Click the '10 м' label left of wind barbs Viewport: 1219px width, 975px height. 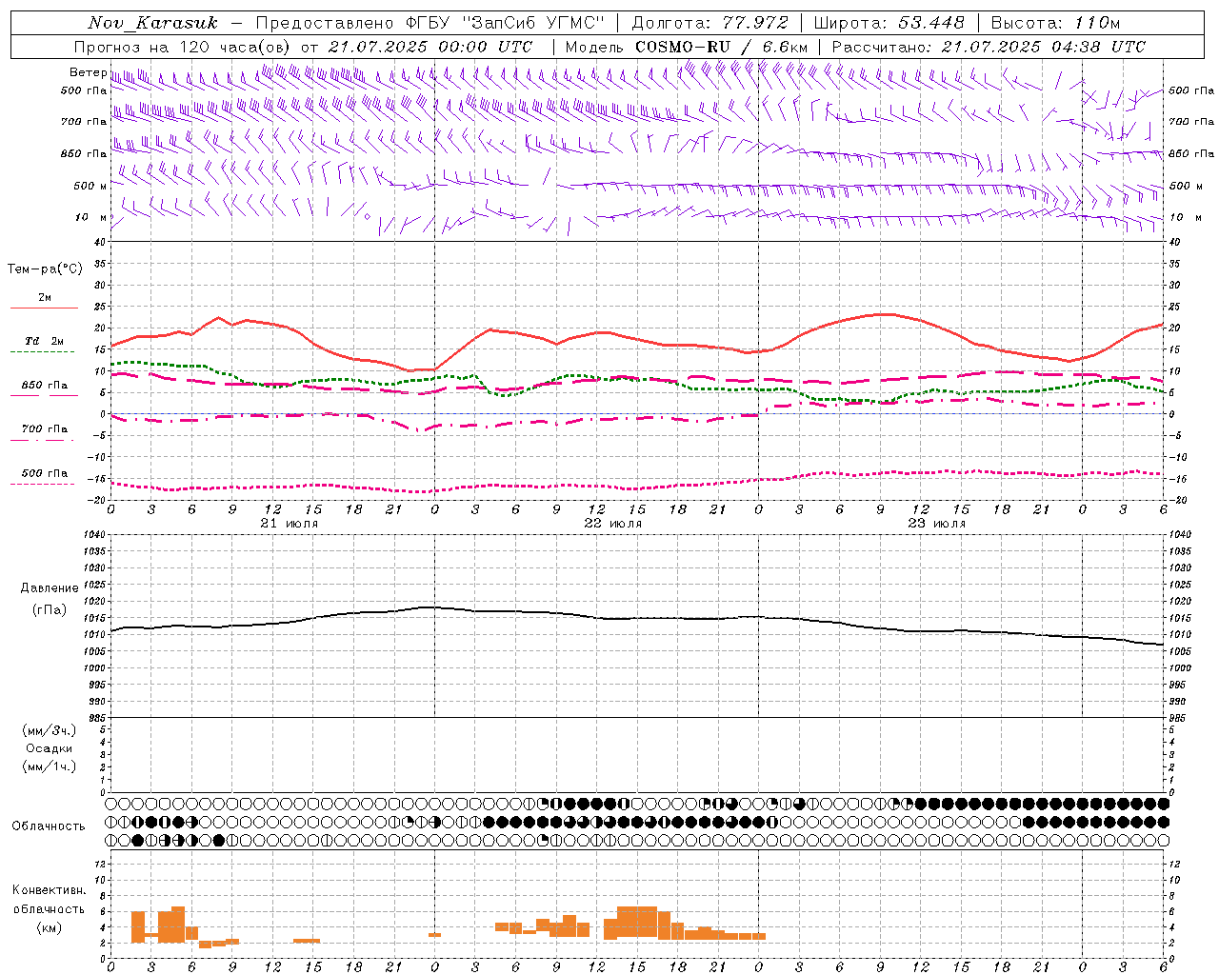pyautogui.click(x=90, y=217)
